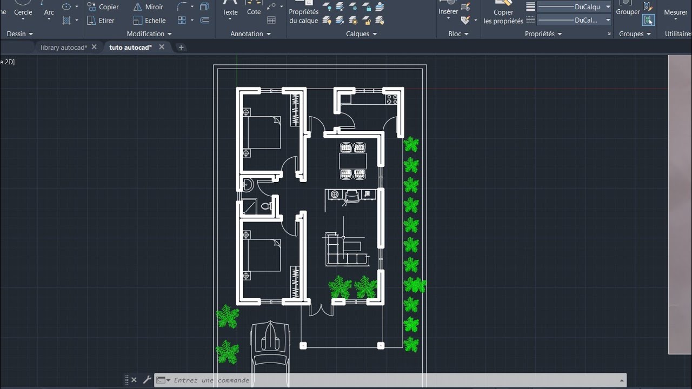Turn all layers on with lower bulb icon
Image resolution: width=692 pixels, height=389 pixels.
(x=327, y=21)
